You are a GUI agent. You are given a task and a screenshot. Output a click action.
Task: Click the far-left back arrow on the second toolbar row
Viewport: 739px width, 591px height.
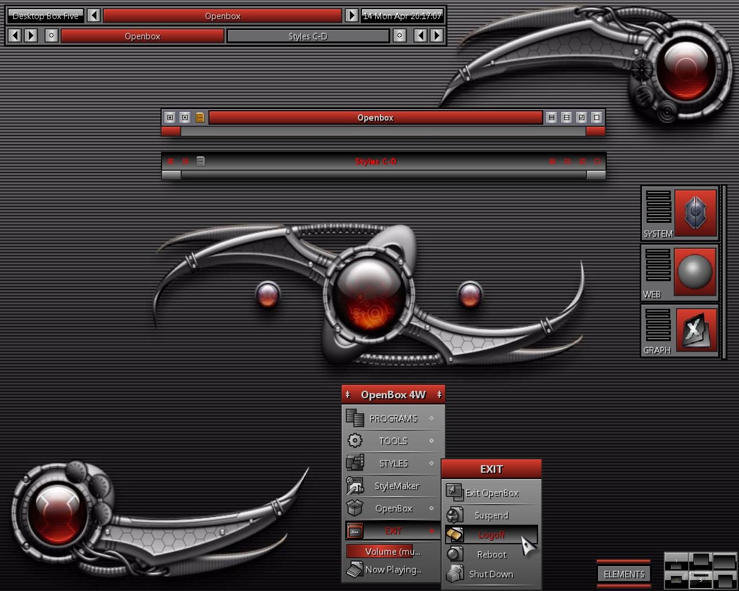pos(15,36)
